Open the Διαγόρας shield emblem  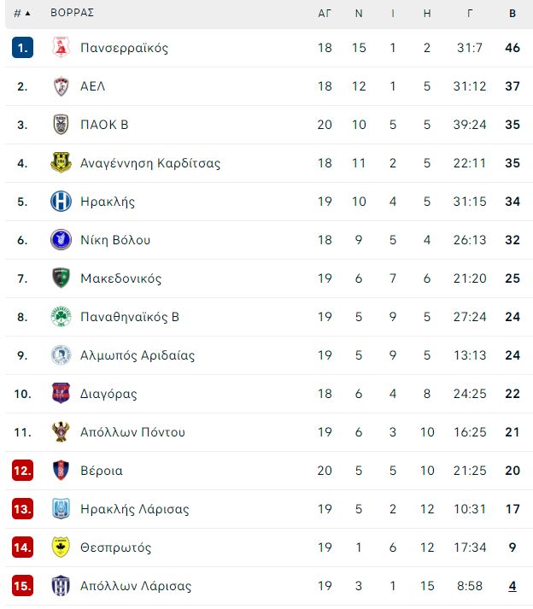coord(61,394)
